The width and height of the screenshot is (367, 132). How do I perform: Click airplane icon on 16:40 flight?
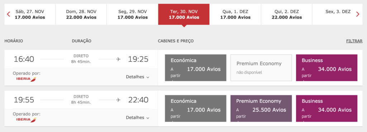pos(118,59)
